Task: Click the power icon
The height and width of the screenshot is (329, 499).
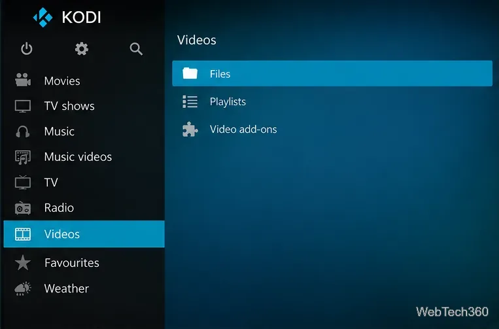Action: tap(27, 48)
